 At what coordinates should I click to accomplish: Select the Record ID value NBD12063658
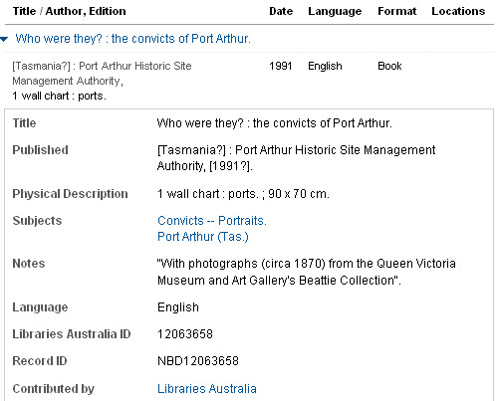pyautogui.click(x=198, y=361)
